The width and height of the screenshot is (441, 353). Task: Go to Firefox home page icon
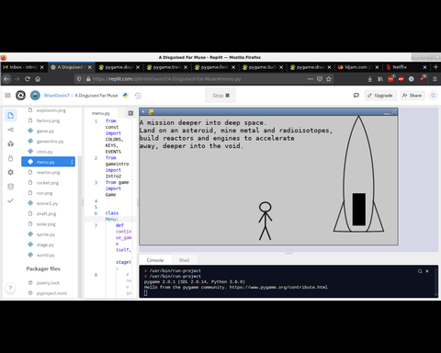38,79
